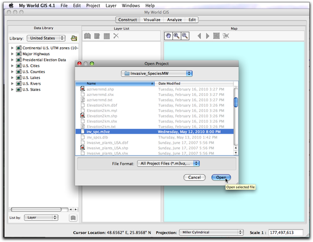Open the Edit menu in menu bar
Screen dimensions: 313x242
tap(77, 6)
